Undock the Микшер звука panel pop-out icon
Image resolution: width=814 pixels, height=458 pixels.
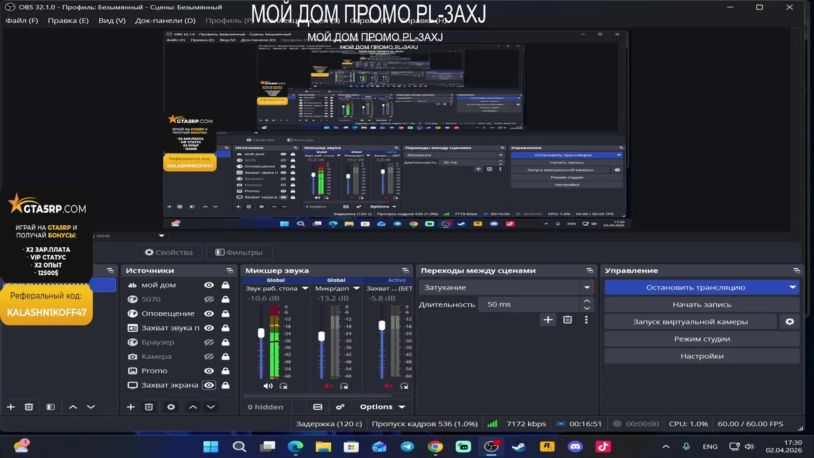click(405, 271)
